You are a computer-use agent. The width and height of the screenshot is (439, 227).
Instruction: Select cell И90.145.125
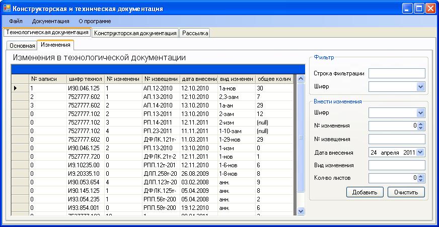coord(86,191)
